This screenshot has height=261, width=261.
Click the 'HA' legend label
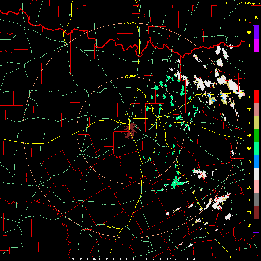[x=249, y=97]
